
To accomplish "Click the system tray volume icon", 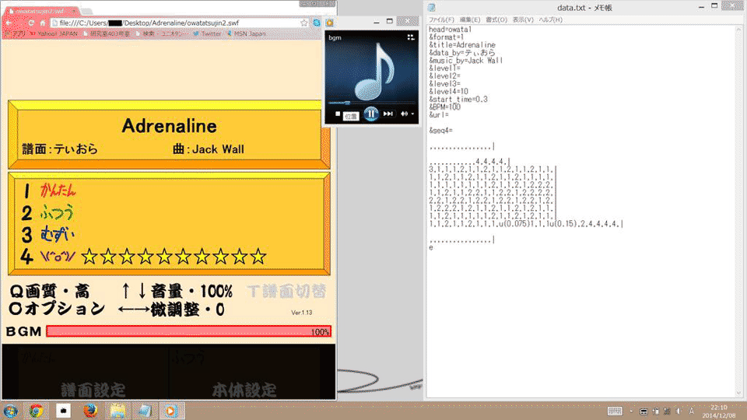I will [x=679, y=411].
